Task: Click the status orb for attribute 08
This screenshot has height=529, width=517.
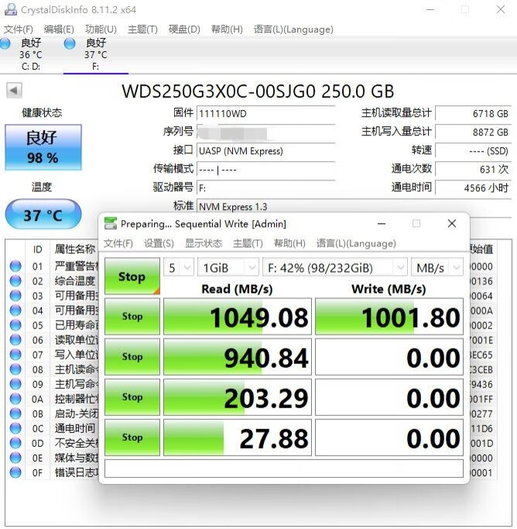Action: [x=15, y=369]
